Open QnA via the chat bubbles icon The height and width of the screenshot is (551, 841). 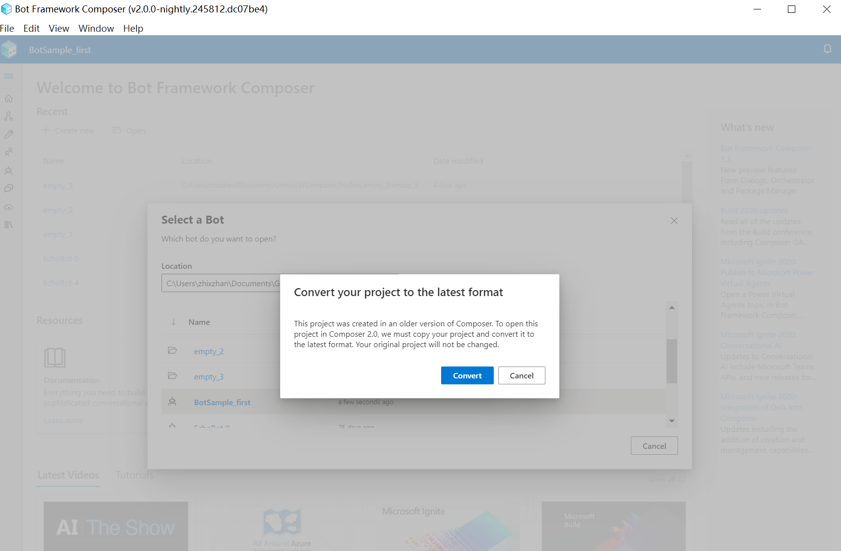point(8,188)
